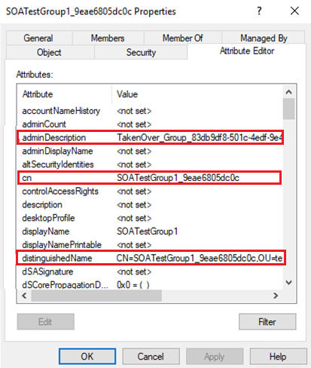Open the Security tab
The image size is (311, 368).
tap(141, 52)
